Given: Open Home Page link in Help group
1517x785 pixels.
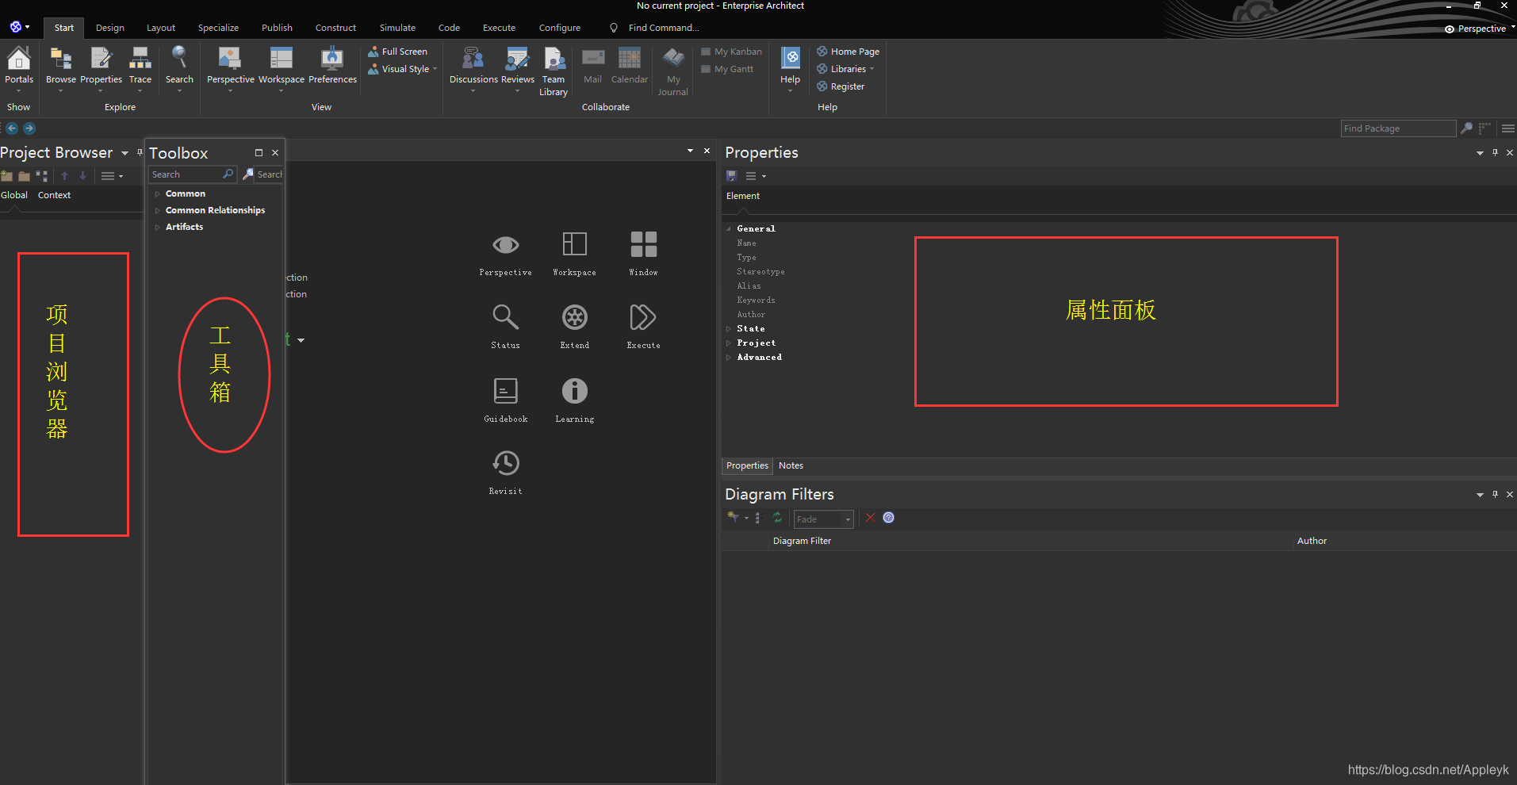Looking at the screenshot, I should click(x=848, y=52).
